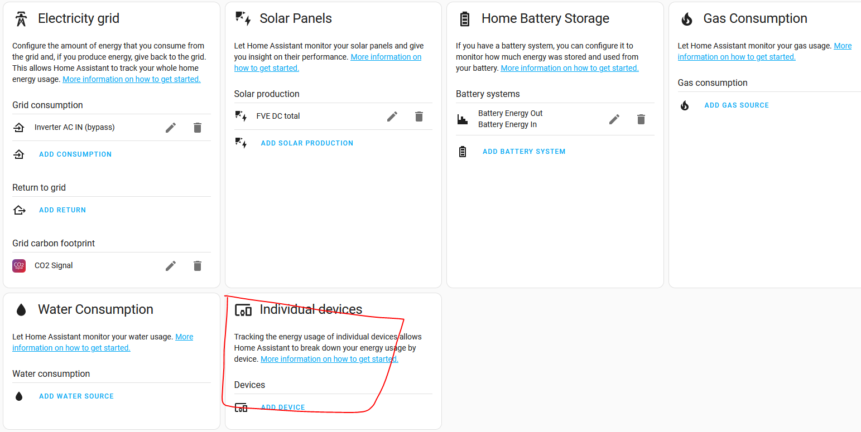Edit the FVE DC total solar source
This screenshot has width=861, height=432.
(x=392, y=117)
